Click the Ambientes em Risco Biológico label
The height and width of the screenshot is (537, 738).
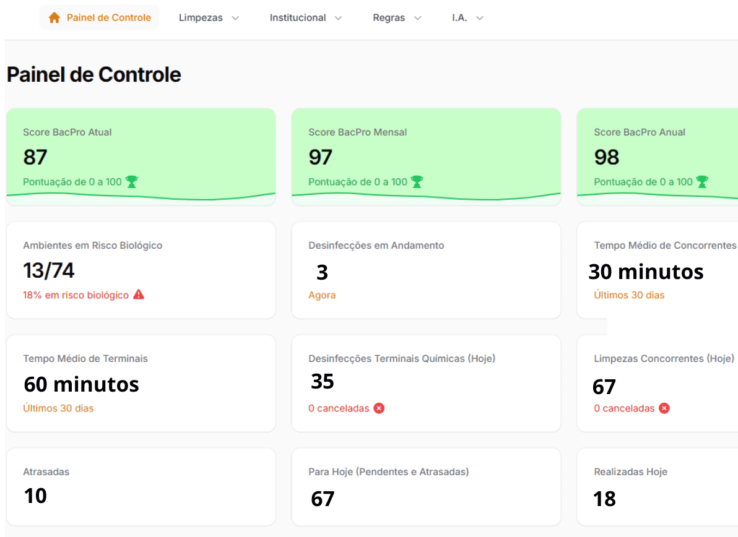[x=93, y=246]
